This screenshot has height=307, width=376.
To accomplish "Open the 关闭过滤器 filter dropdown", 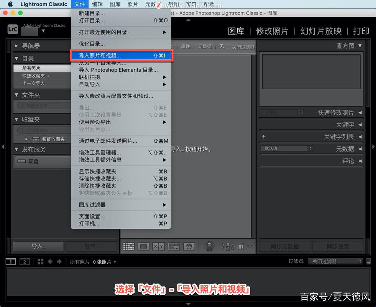I will coord(335,261).
